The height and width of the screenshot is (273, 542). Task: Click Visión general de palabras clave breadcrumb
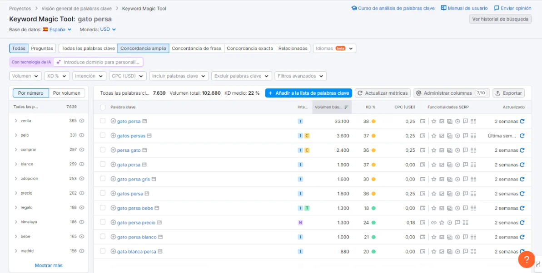click(x=78, y=8)
